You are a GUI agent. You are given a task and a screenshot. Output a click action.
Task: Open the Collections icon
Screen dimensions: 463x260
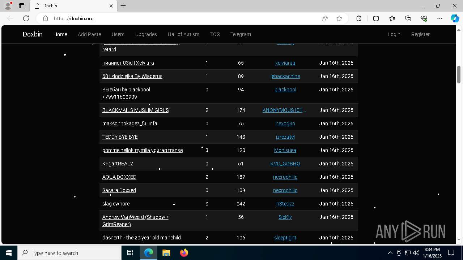pyautogui.click(x=408, y=18)
